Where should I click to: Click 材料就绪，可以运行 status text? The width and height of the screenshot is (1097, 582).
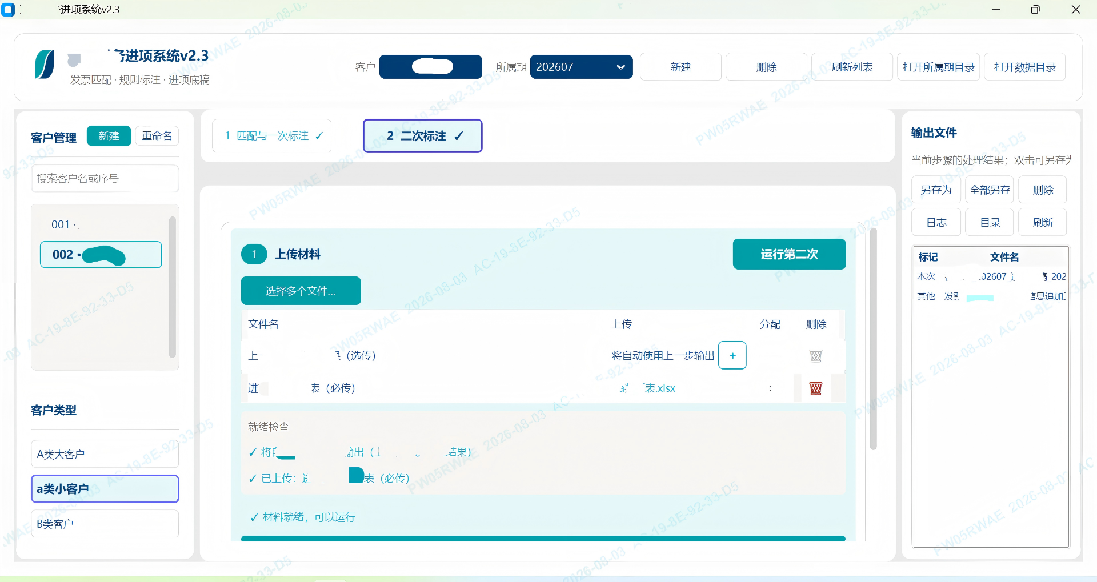pos(303,517)
